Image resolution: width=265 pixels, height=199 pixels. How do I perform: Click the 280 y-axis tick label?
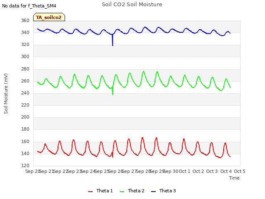pyautogui.click(x=25, y=69)
